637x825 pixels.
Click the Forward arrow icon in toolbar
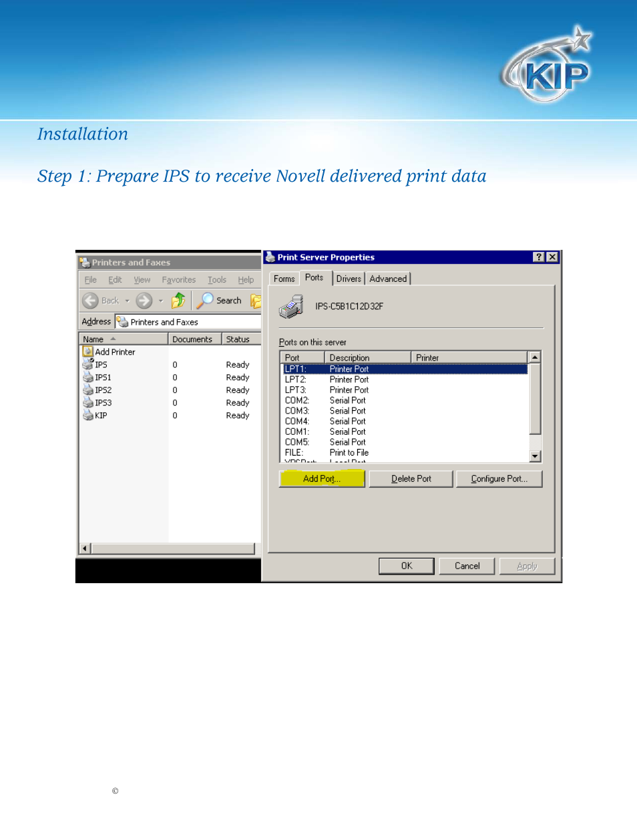[x=144, y=301]
